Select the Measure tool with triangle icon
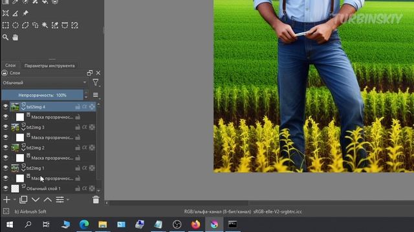This screenshot has width=414, height=232. point(16,13)
